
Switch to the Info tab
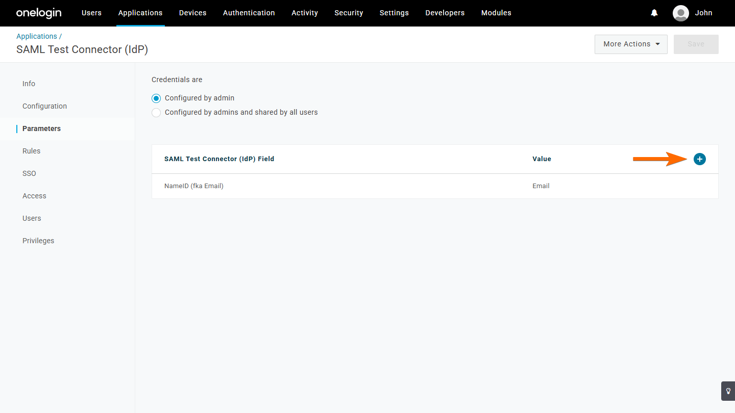pyautogui.click(x=29, y=84)
